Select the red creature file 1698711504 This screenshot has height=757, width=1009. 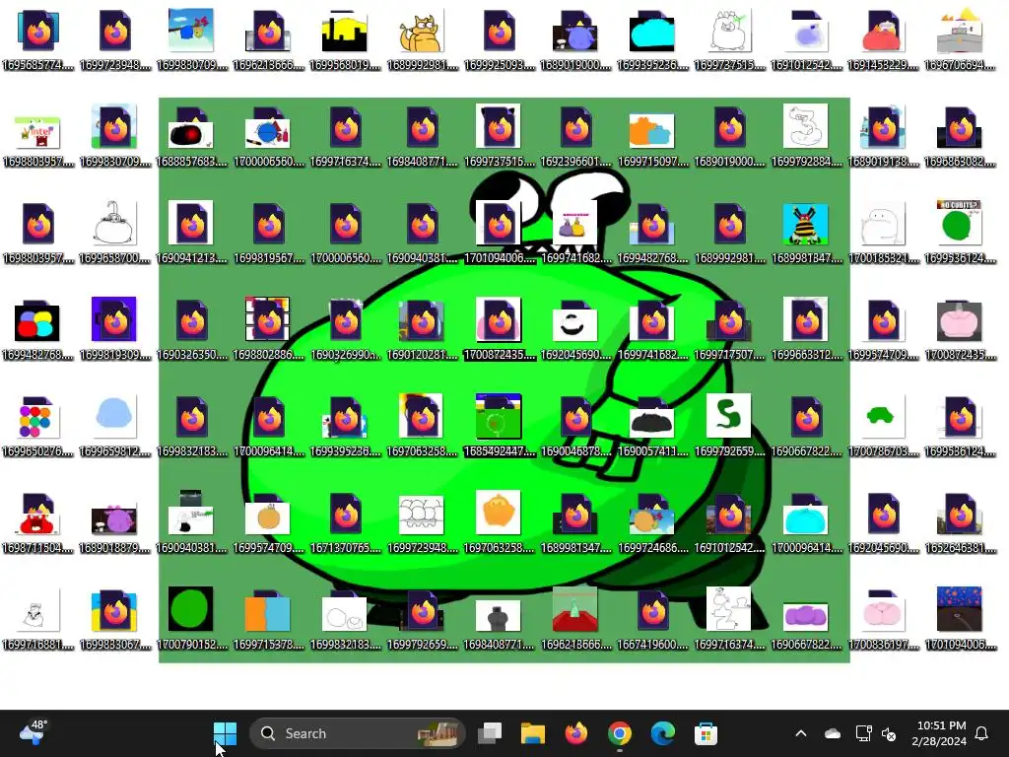tap(38, 522)
